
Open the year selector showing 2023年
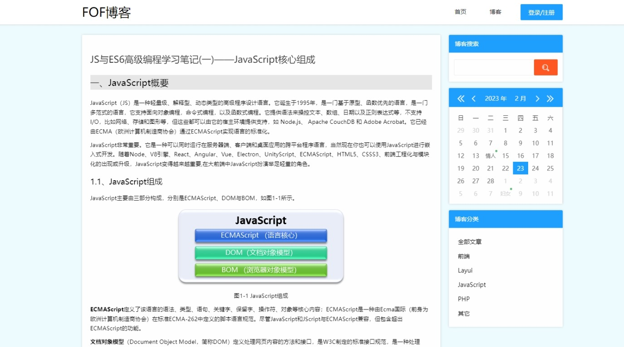pos(496,98)
